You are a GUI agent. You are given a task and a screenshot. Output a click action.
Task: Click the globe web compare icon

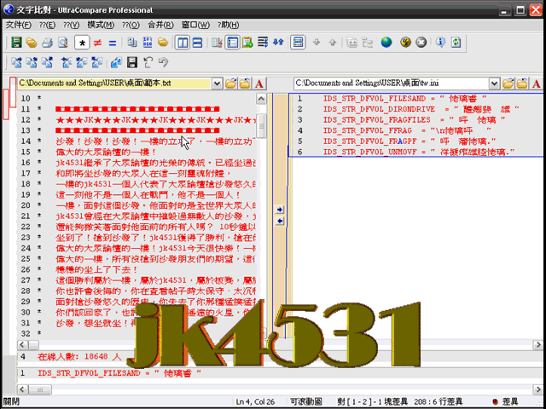(386, 42)
